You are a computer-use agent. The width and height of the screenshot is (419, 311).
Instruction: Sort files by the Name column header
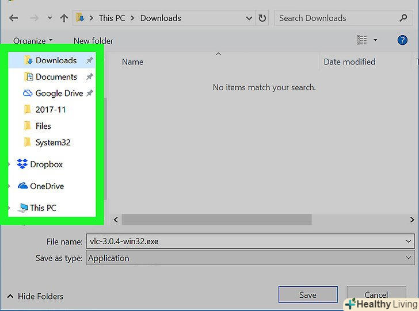[133, 62]
